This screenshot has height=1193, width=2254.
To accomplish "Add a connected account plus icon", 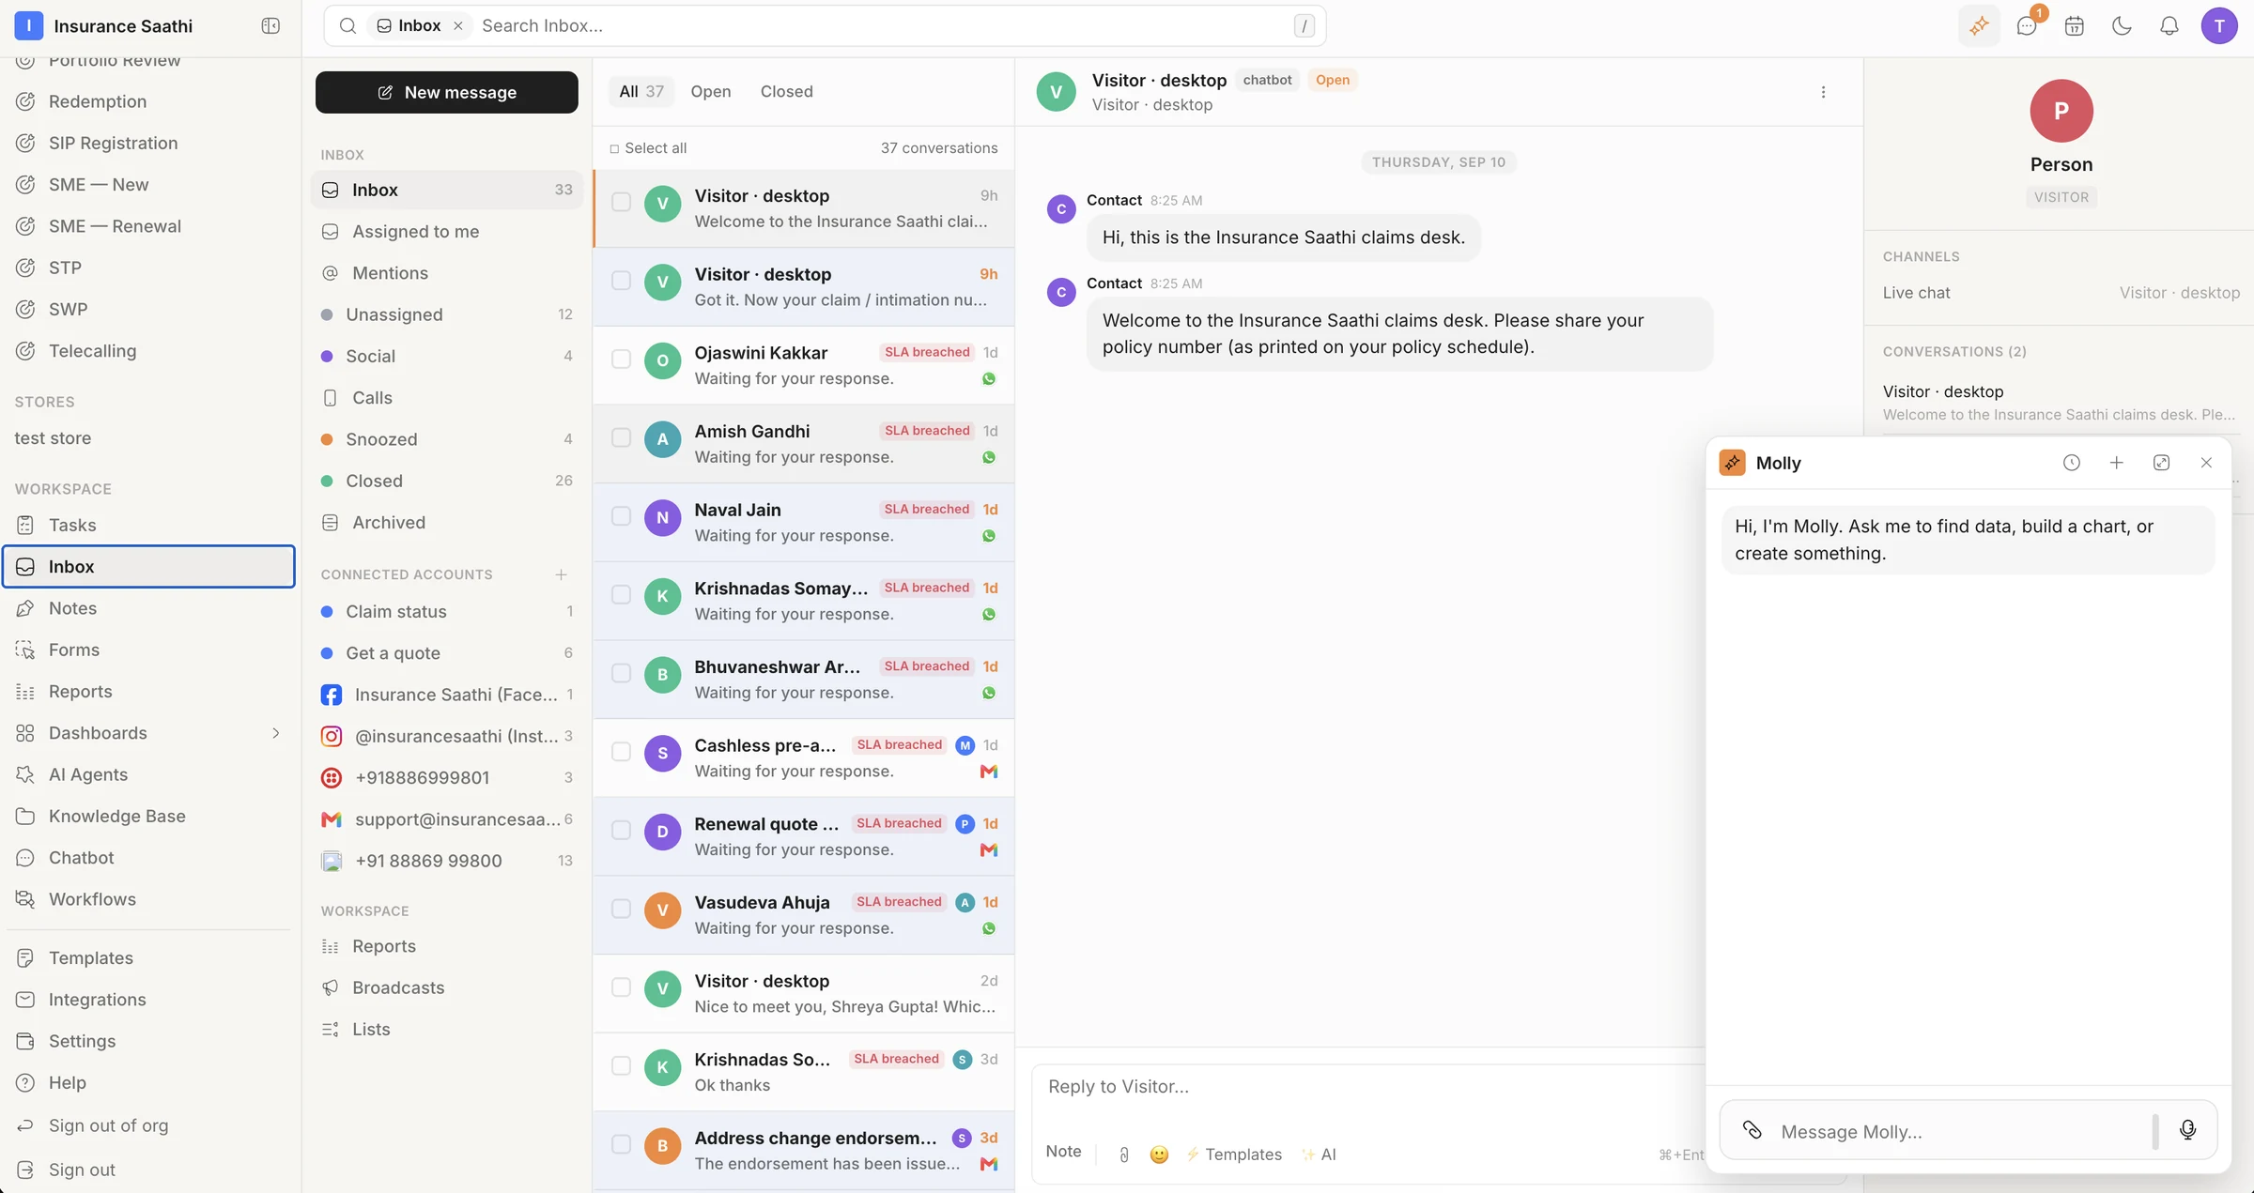I will 561,574.
